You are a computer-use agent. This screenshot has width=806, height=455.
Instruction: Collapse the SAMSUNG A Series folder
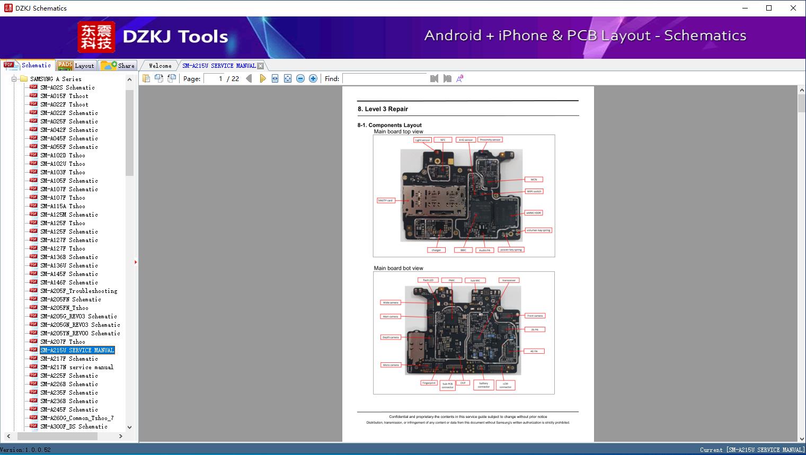(14, 79)
